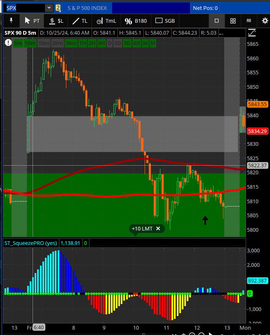Click the range value R: 5.03
This screenshot has width=270, height=335.
click(x=209, y=33)
